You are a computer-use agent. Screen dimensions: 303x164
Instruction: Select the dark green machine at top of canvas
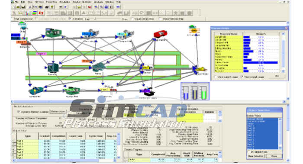(54, 32)
